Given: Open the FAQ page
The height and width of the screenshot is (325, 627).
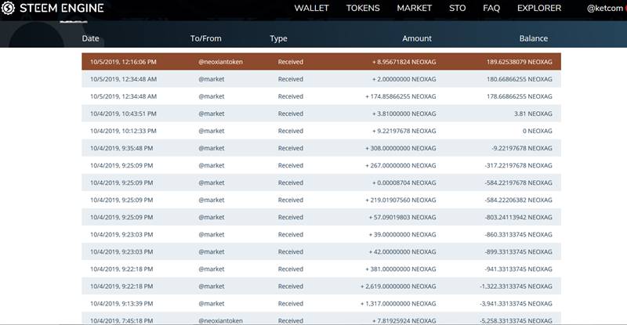Looking at the screenshot, I should click(491, 8).
